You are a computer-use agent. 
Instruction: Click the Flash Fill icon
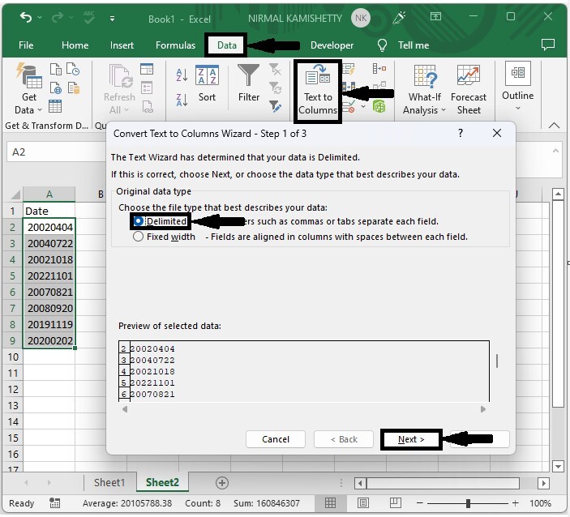(x=349, y=68)
